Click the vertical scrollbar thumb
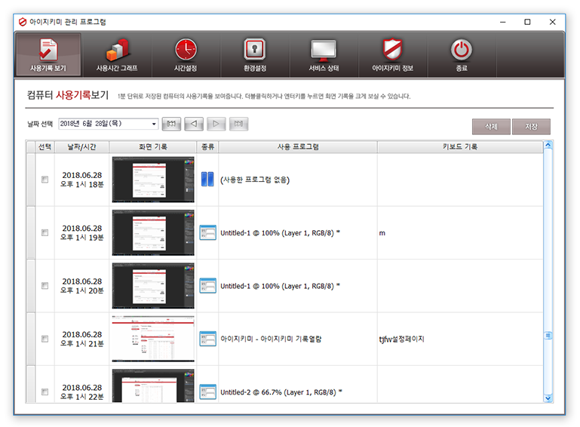Viewport: 580px width, 427px height. coord(548,335)
